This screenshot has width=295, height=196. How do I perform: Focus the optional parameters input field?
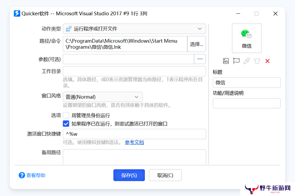pos(128,59)
